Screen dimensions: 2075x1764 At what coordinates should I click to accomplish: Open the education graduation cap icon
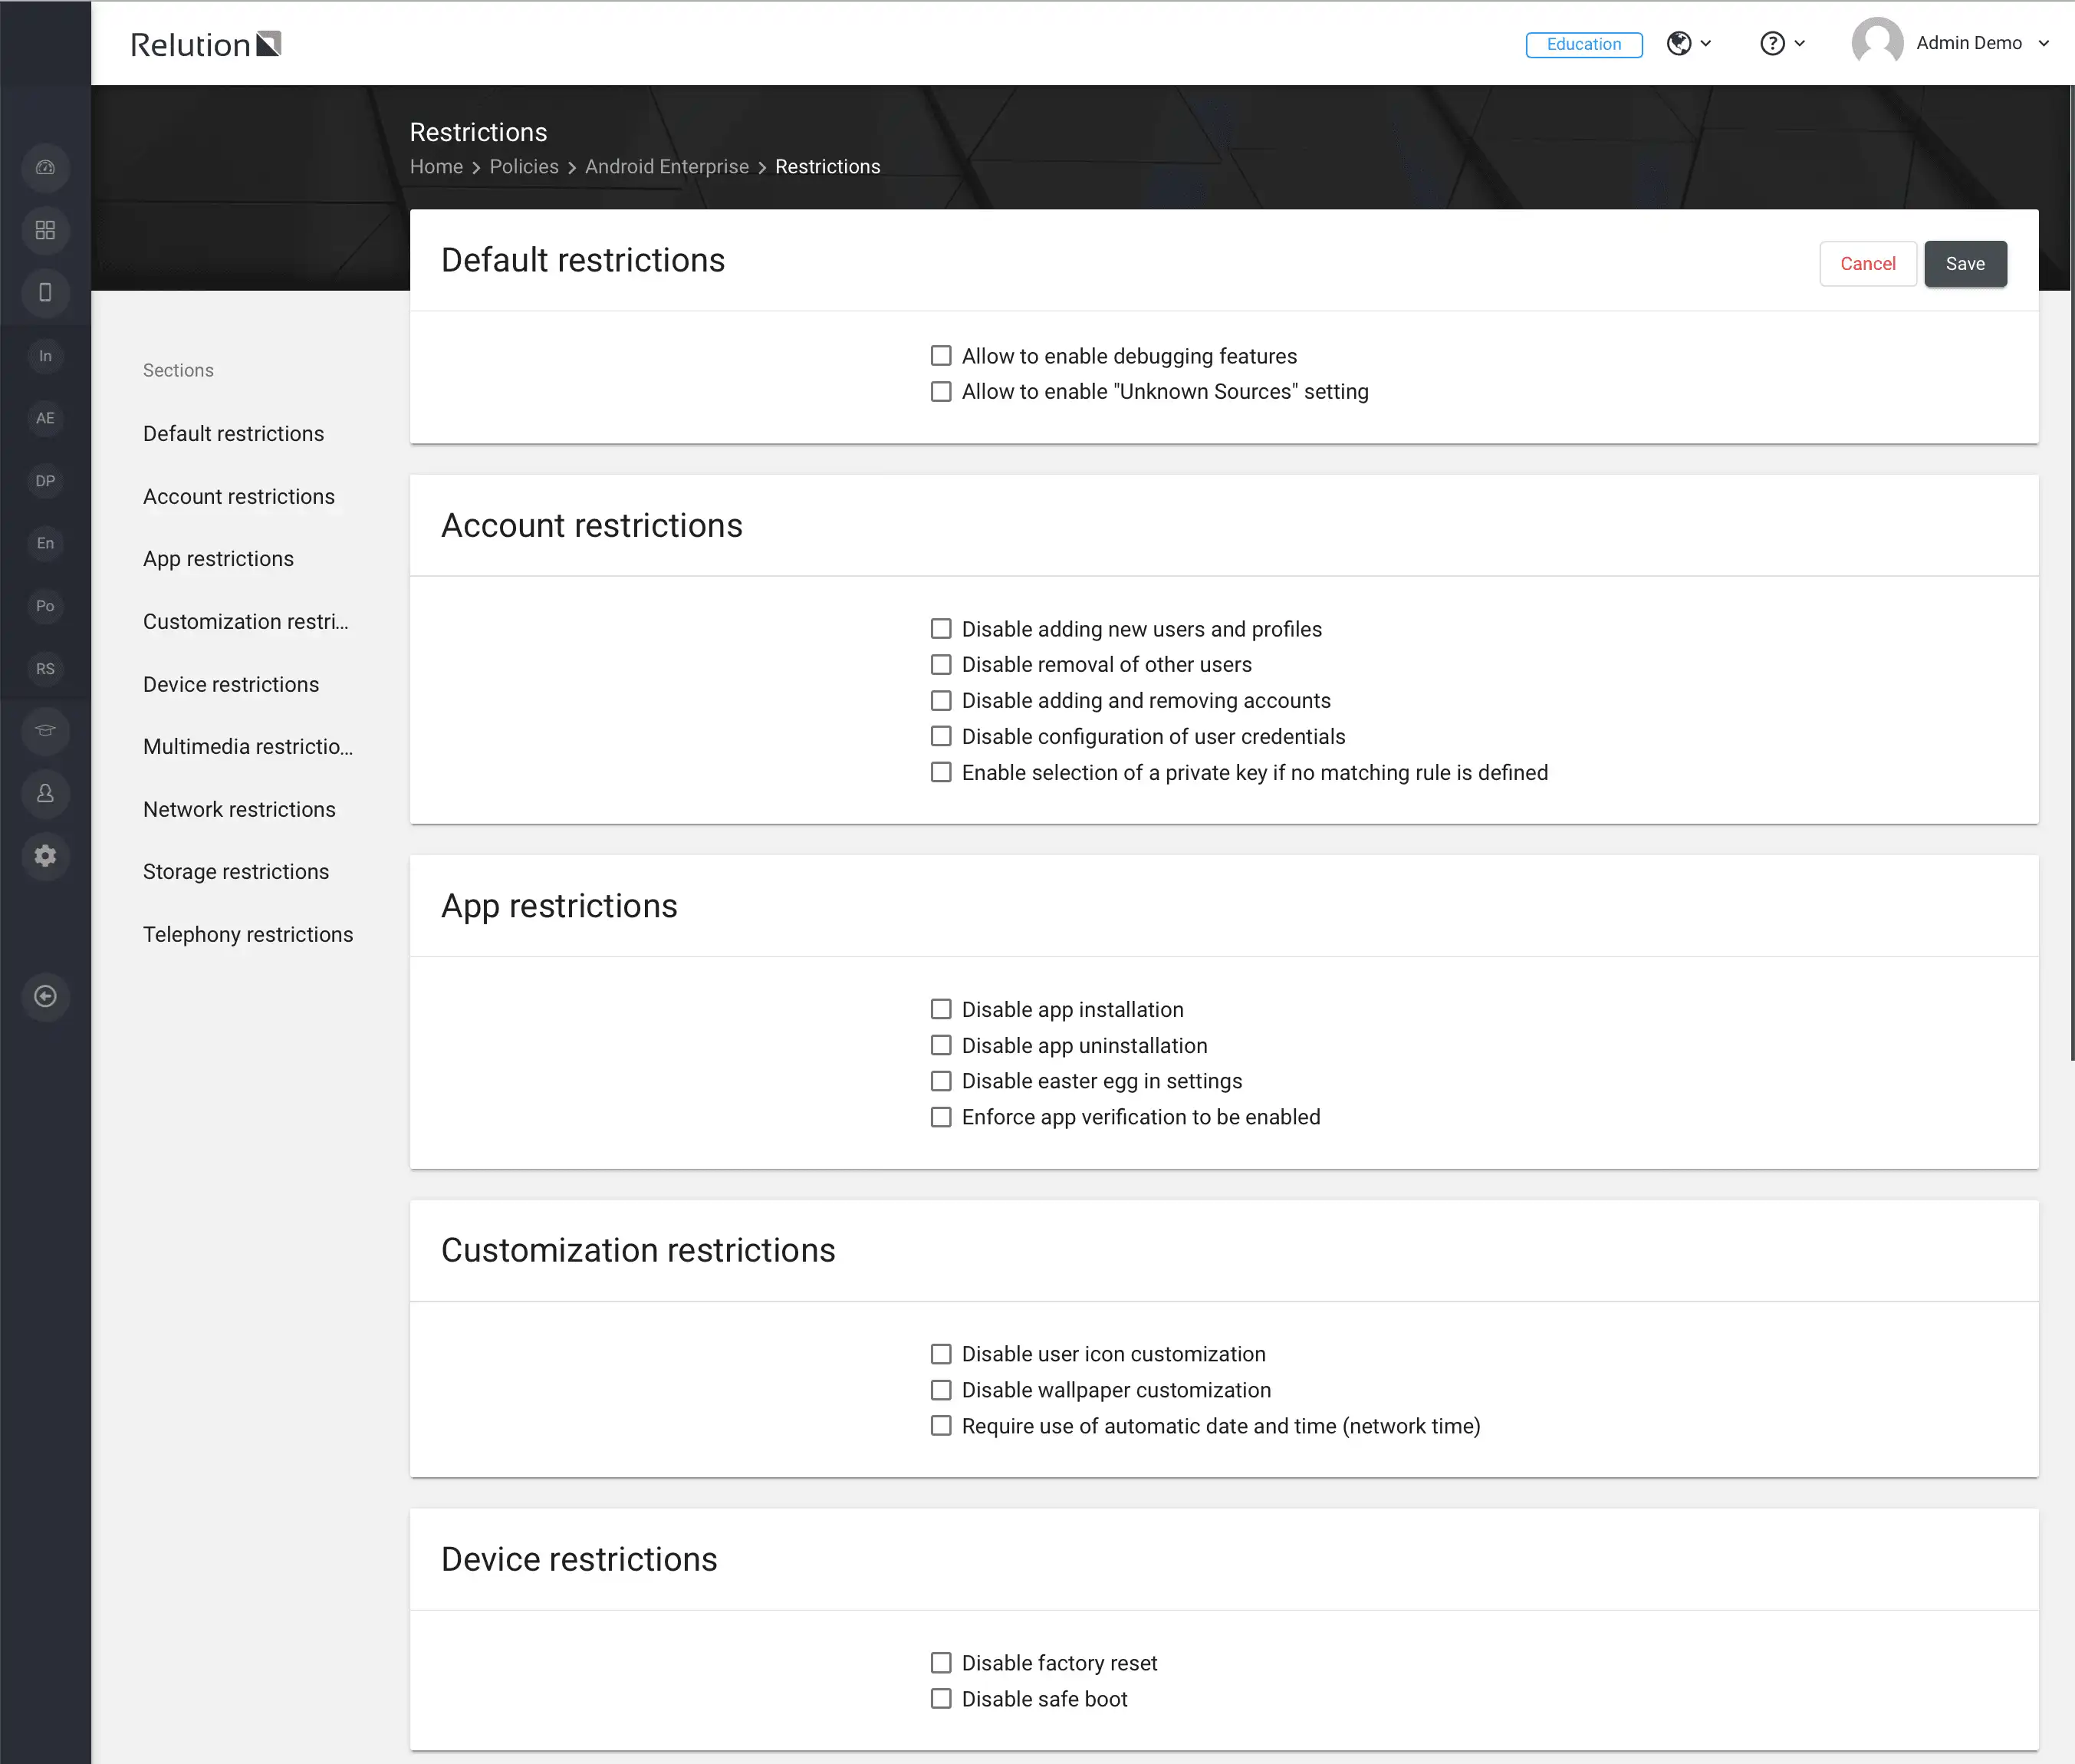[45, 731]
